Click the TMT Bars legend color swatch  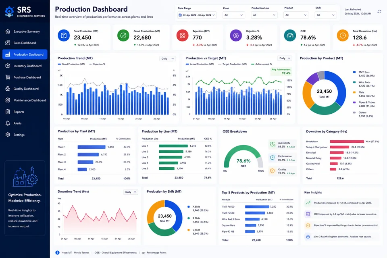pos(354,72)
